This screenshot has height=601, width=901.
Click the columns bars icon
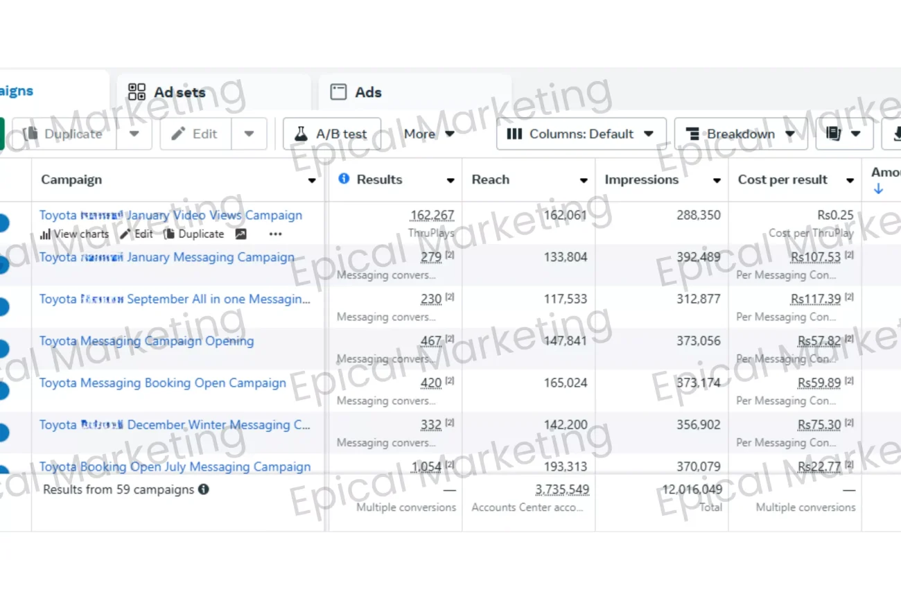[x=514, y=134]
